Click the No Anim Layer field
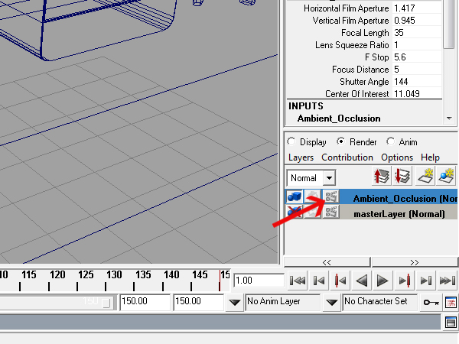This screenshot has height=344, width=459. point(282,302)
